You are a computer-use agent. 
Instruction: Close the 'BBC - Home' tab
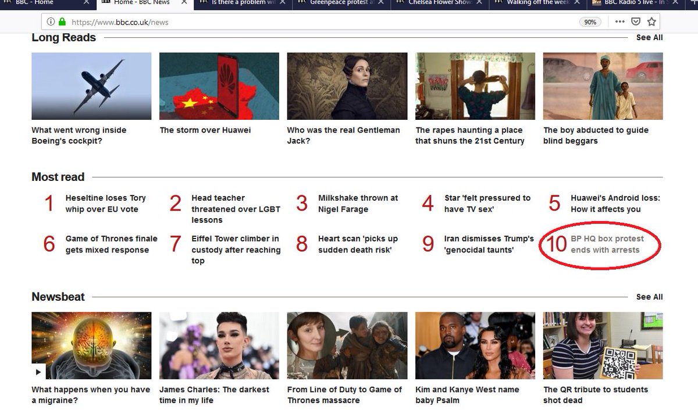pos(87,3)
